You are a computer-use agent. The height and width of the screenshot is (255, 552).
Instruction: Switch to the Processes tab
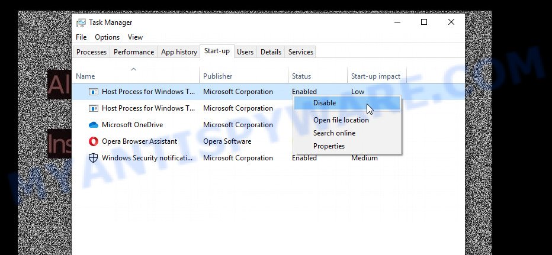point(91,52)
